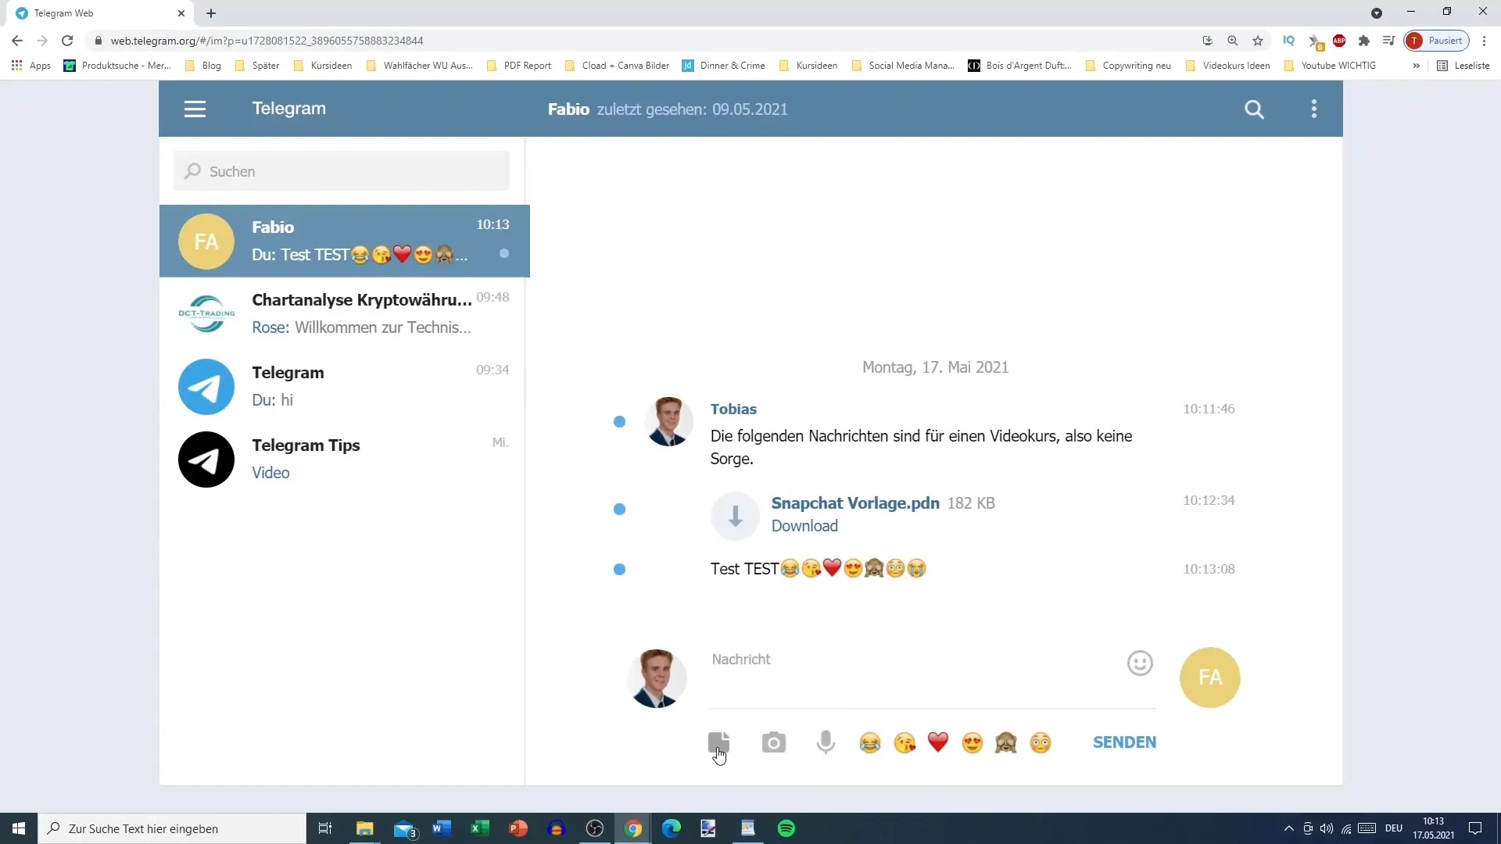Show hidden system tray icons

point(1288,828)
